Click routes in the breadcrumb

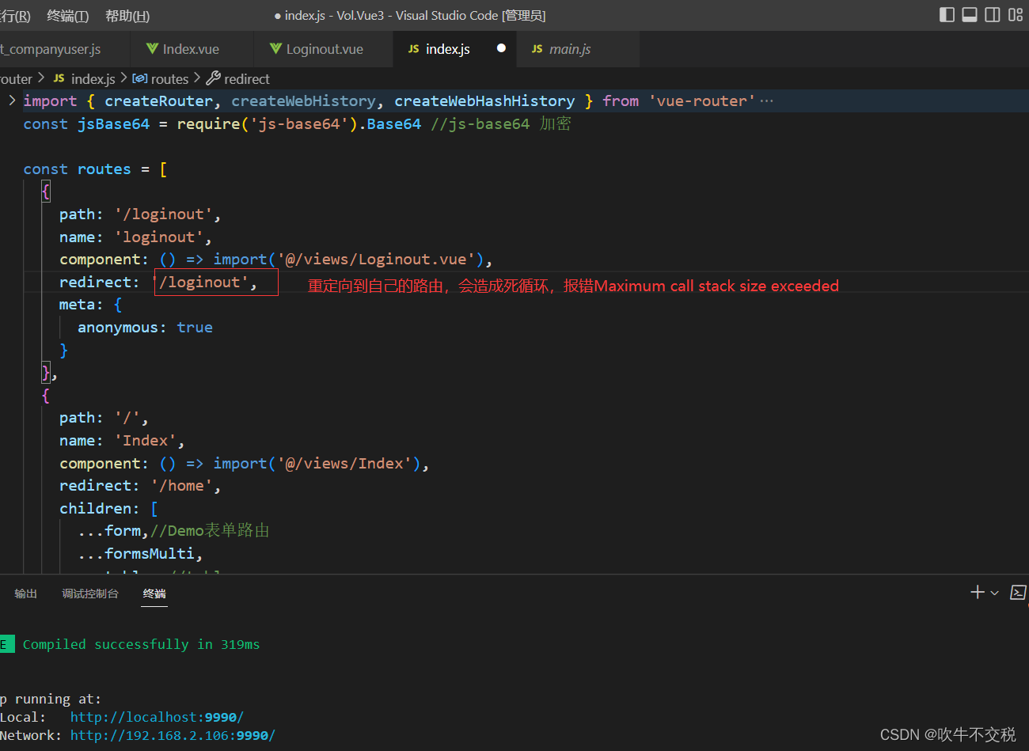coord(170,79)
